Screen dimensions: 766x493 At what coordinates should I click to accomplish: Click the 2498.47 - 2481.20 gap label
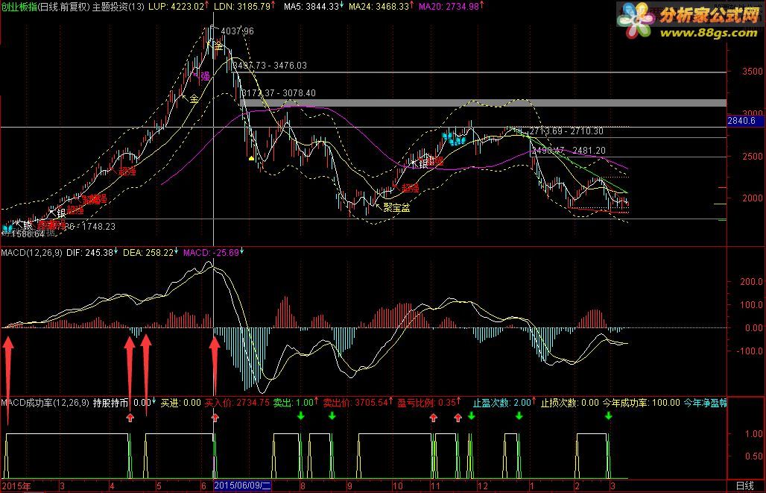569,151
